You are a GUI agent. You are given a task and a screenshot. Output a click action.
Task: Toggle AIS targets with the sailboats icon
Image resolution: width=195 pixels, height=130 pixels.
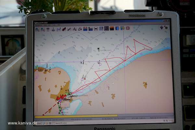[80, 29]
